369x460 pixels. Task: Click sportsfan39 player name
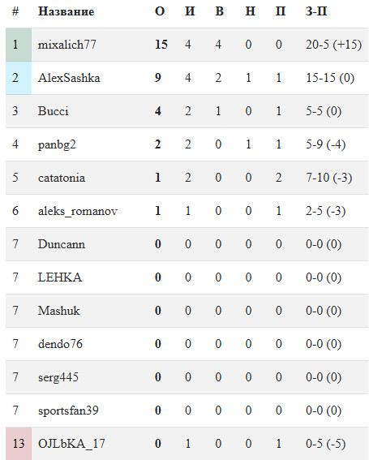tap(68, 411)
